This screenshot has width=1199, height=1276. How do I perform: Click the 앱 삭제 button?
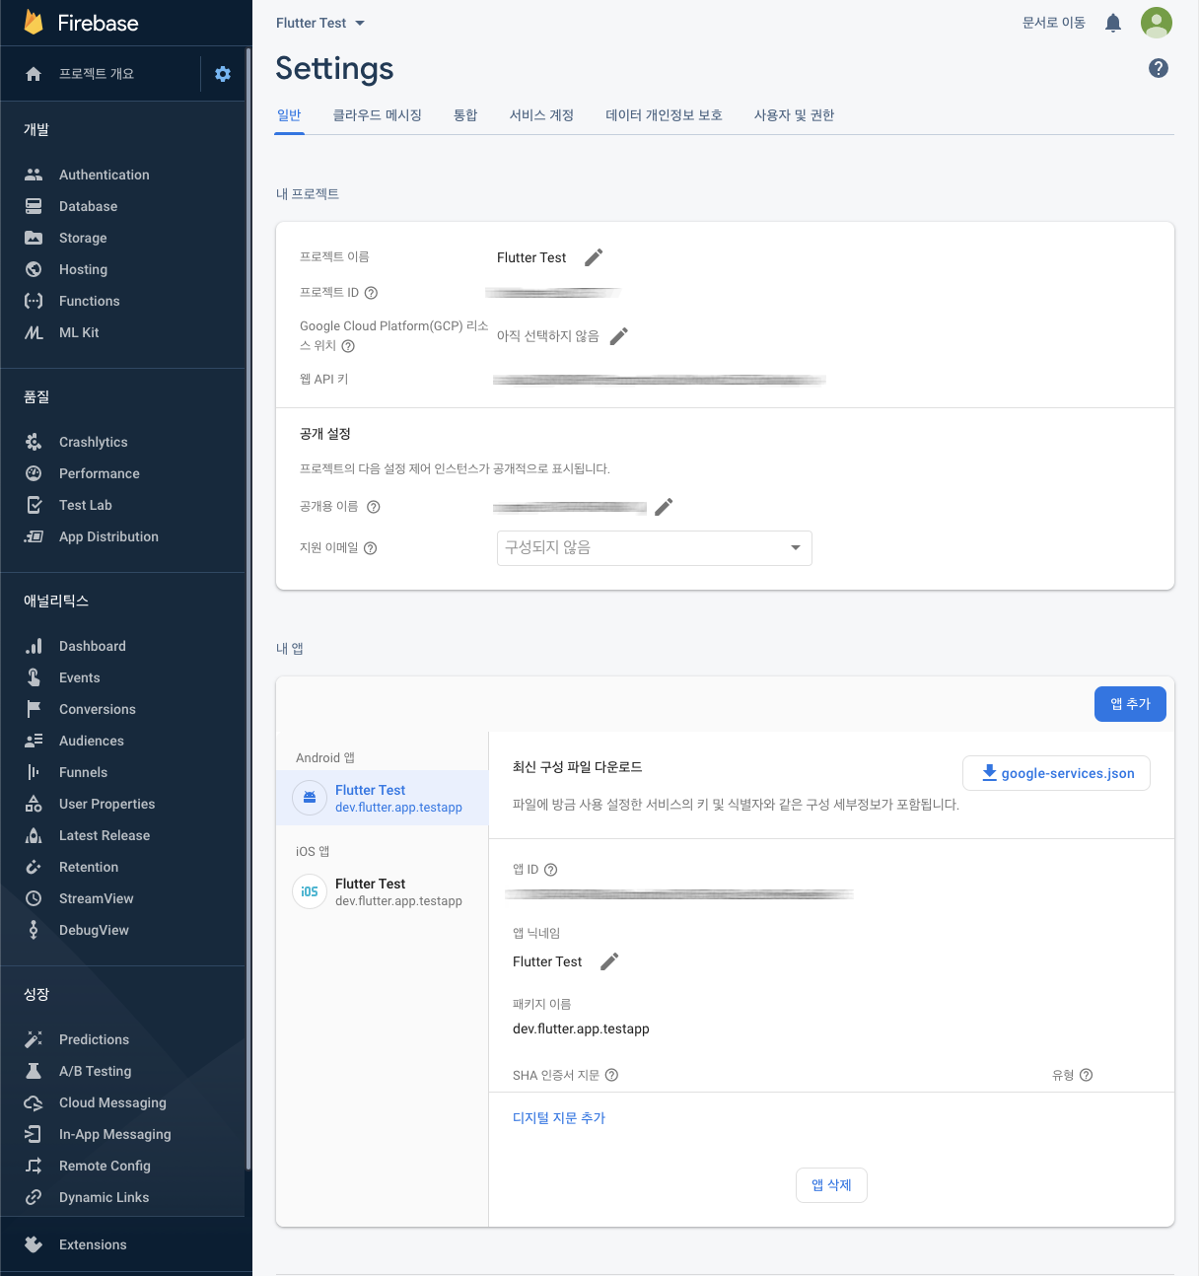click(831, 1185)
